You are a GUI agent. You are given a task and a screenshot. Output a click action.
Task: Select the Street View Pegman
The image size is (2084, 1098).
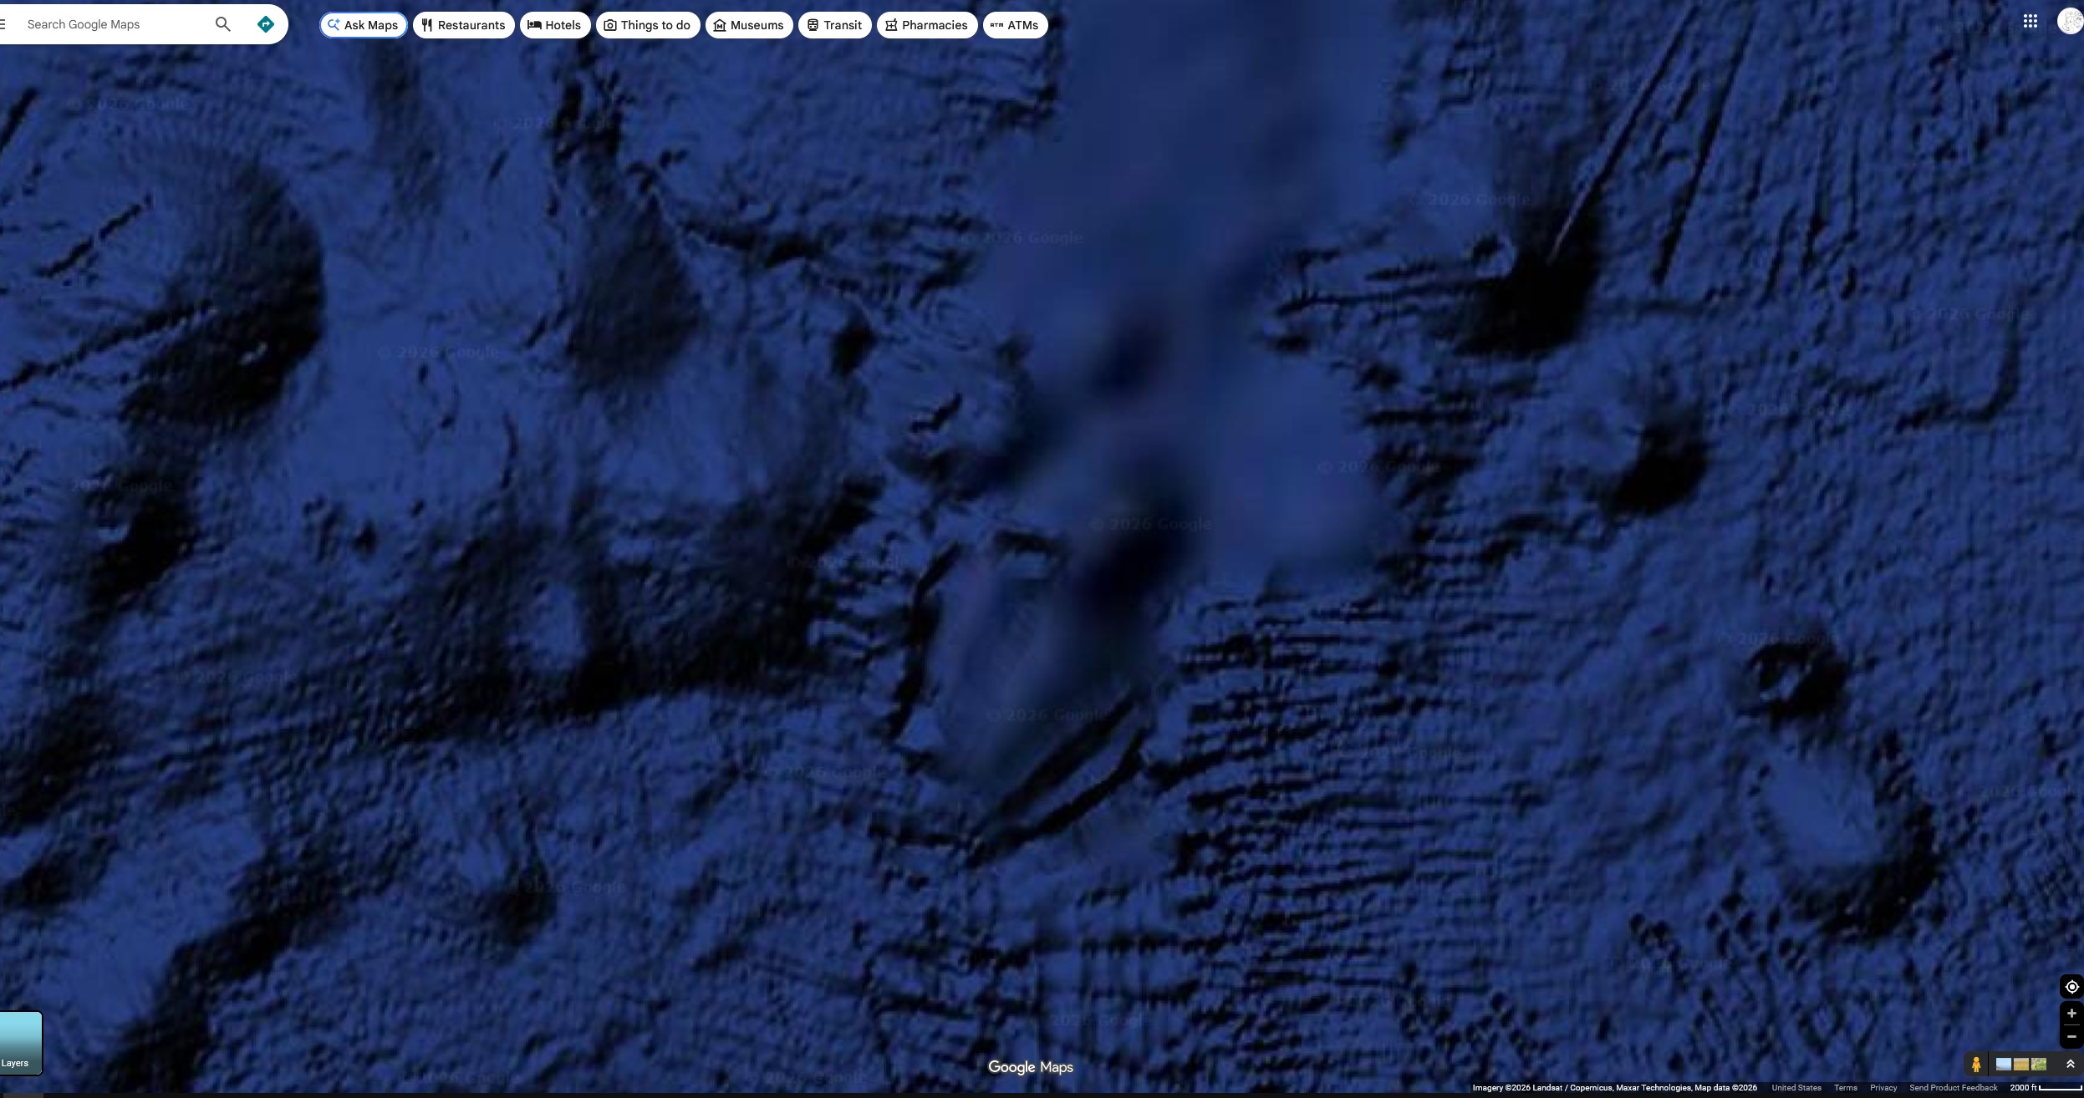click(1976, 1065)
